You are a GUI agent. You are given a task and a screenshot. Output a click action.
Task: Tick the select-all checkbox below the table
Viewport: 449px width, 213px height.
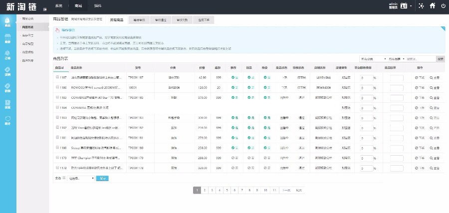pyautogui.click(x=64, y=177)
